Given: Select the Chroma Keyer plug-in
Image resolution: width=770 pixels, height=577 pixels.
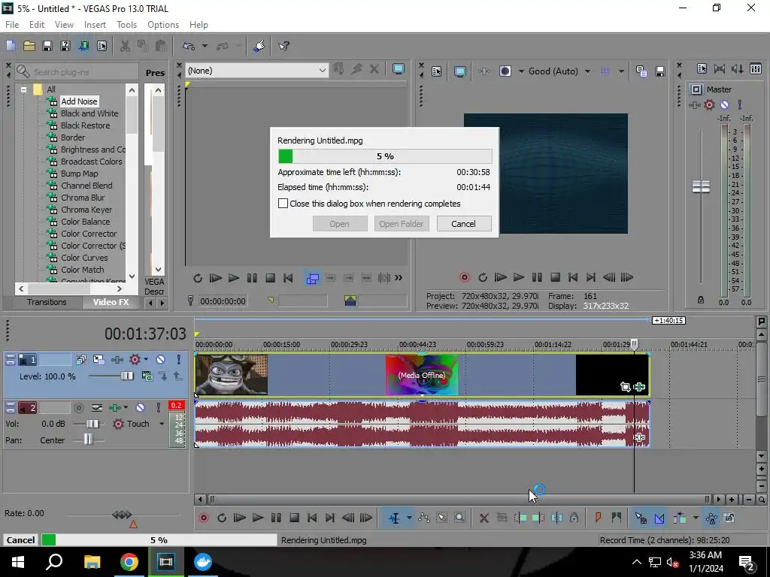Looking at the screenshot, I should 86,210.
